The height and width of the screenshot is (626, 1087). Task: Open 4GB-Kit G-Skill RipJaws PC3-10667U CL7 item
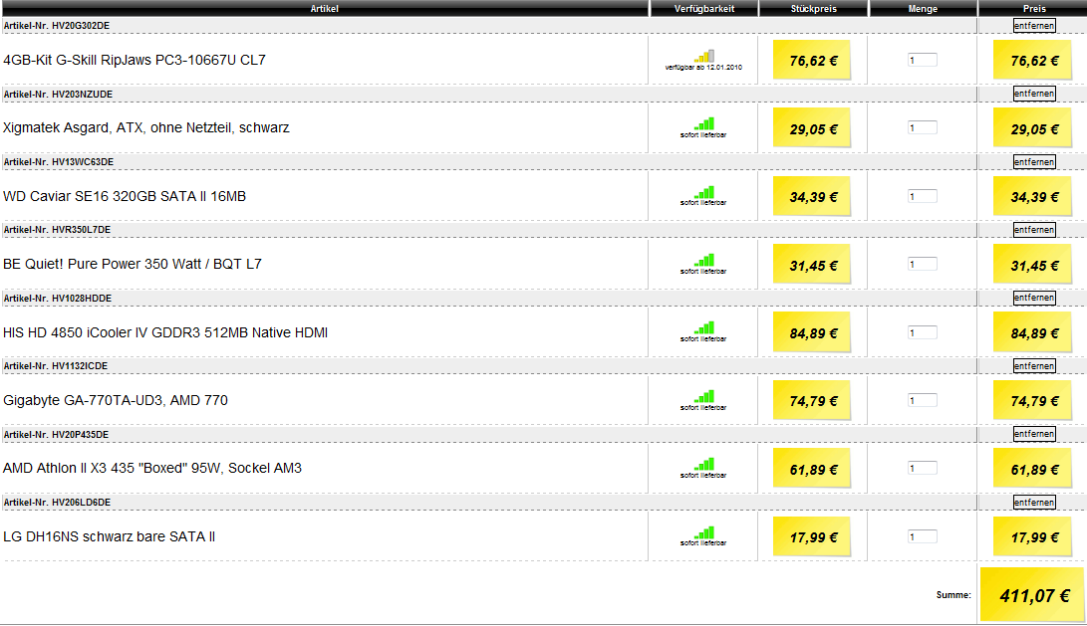pos(135,61)
